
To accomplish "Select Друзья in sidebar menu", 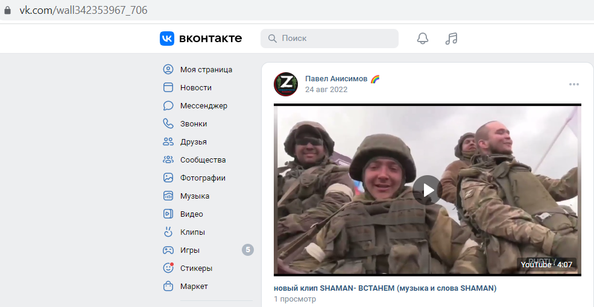I will tap(194, 142).
